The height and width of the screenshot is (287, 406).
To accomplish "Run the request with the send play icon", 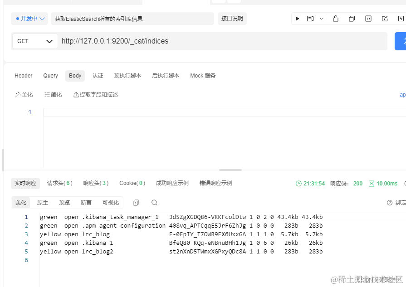I will (297, 19).
